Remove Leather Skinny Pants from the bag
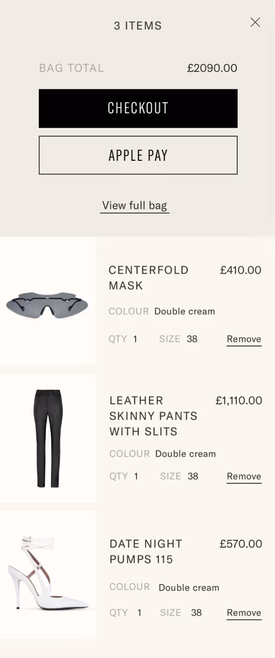 [x=244, y=477]
